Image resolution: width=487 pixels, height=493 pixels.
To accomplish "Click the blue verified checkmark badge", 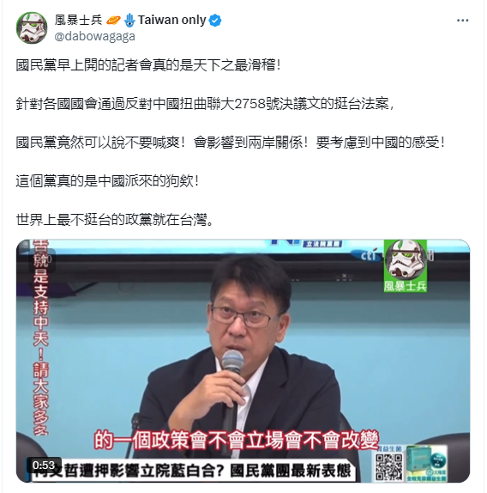I will coord(215,21).
